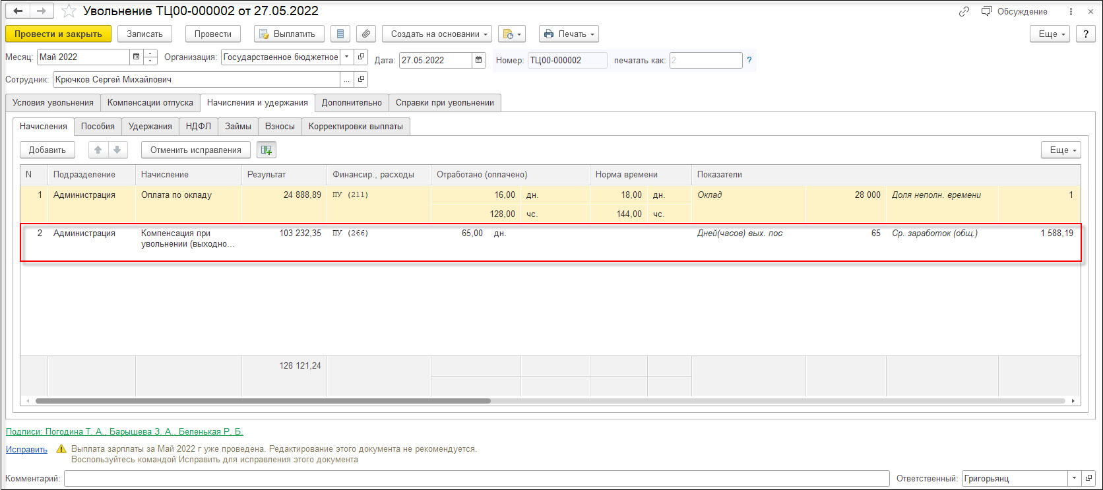This screenshot has width=1103, height=490.
Task: Open the Удержания sub-tab
Action: [x=150, y=126]
